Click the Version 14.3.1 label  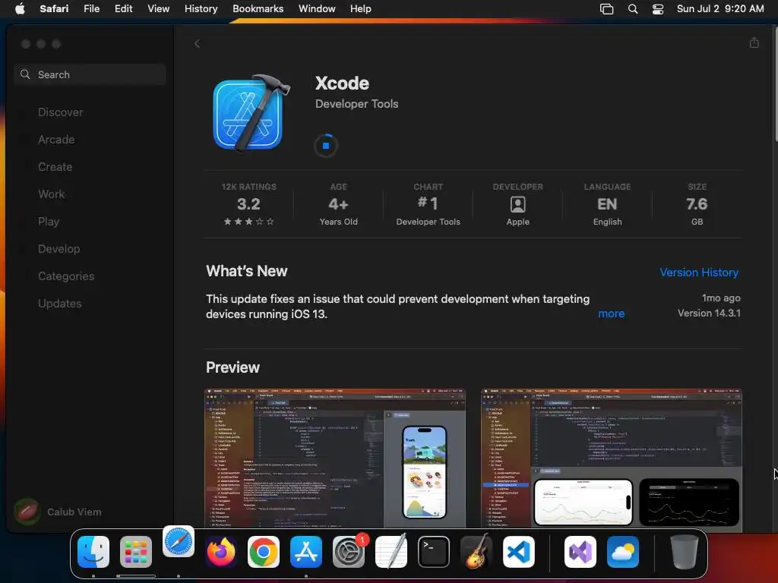click(709, 313)
